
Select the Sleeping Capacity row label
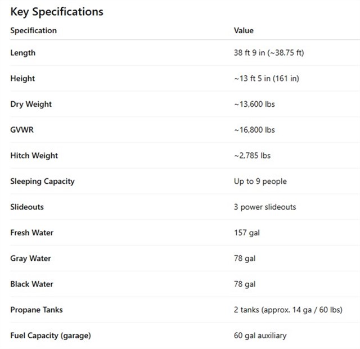point(42,182)
